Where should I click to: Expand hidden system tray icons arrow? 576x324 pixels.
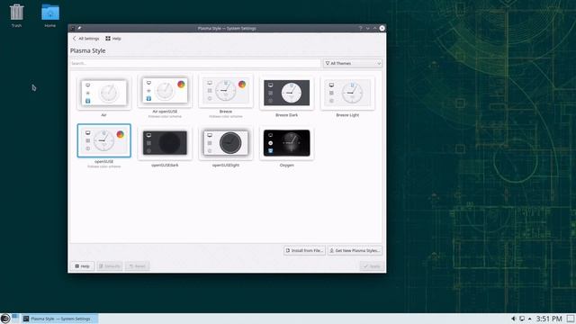[530, 319]
